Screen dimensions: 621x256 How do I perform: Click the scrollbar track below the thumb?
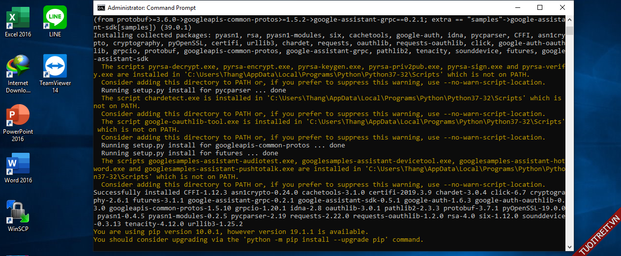pyautogui.click(x=569, y=147)
